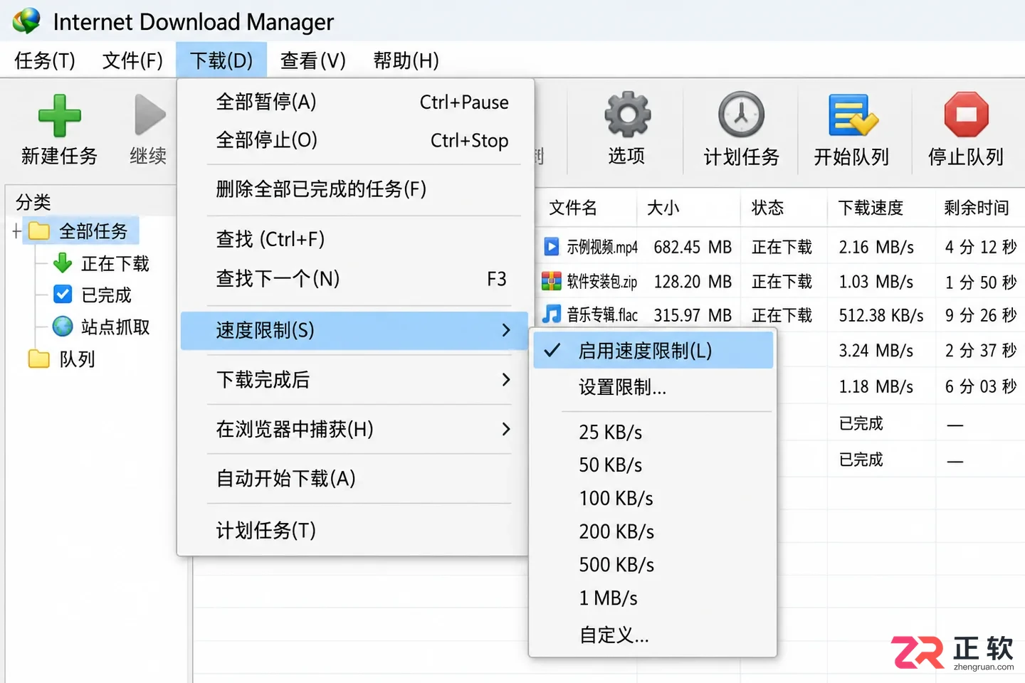Click the 682.45 MB size cell
The height and width of the screenshot is (683, 1025).
coord(693,247)
